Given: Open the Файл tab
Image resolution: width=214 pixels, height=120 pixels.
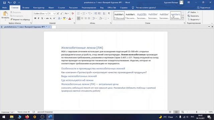Looking at the screenshot, I should point(5,8).
